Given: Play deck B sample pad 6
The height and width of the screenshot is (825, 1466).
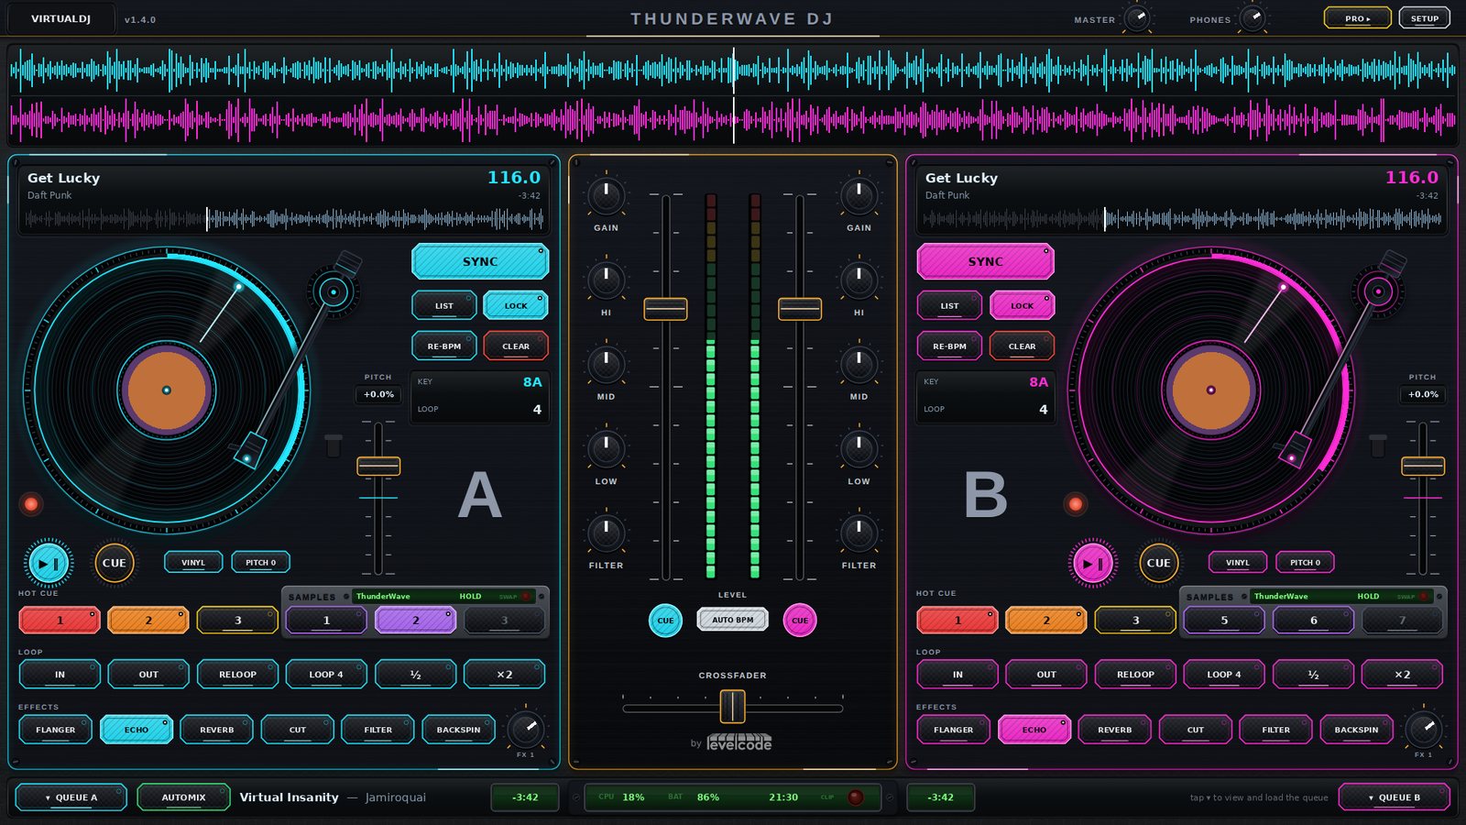Looking at the screenshot, I should point(1313,621).
